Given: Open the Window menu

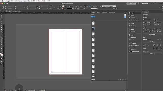Looking at the screenshot, I should coord(44,1).
